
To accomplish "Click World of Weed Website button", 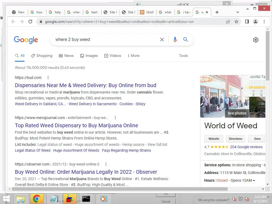I will 214,139.
